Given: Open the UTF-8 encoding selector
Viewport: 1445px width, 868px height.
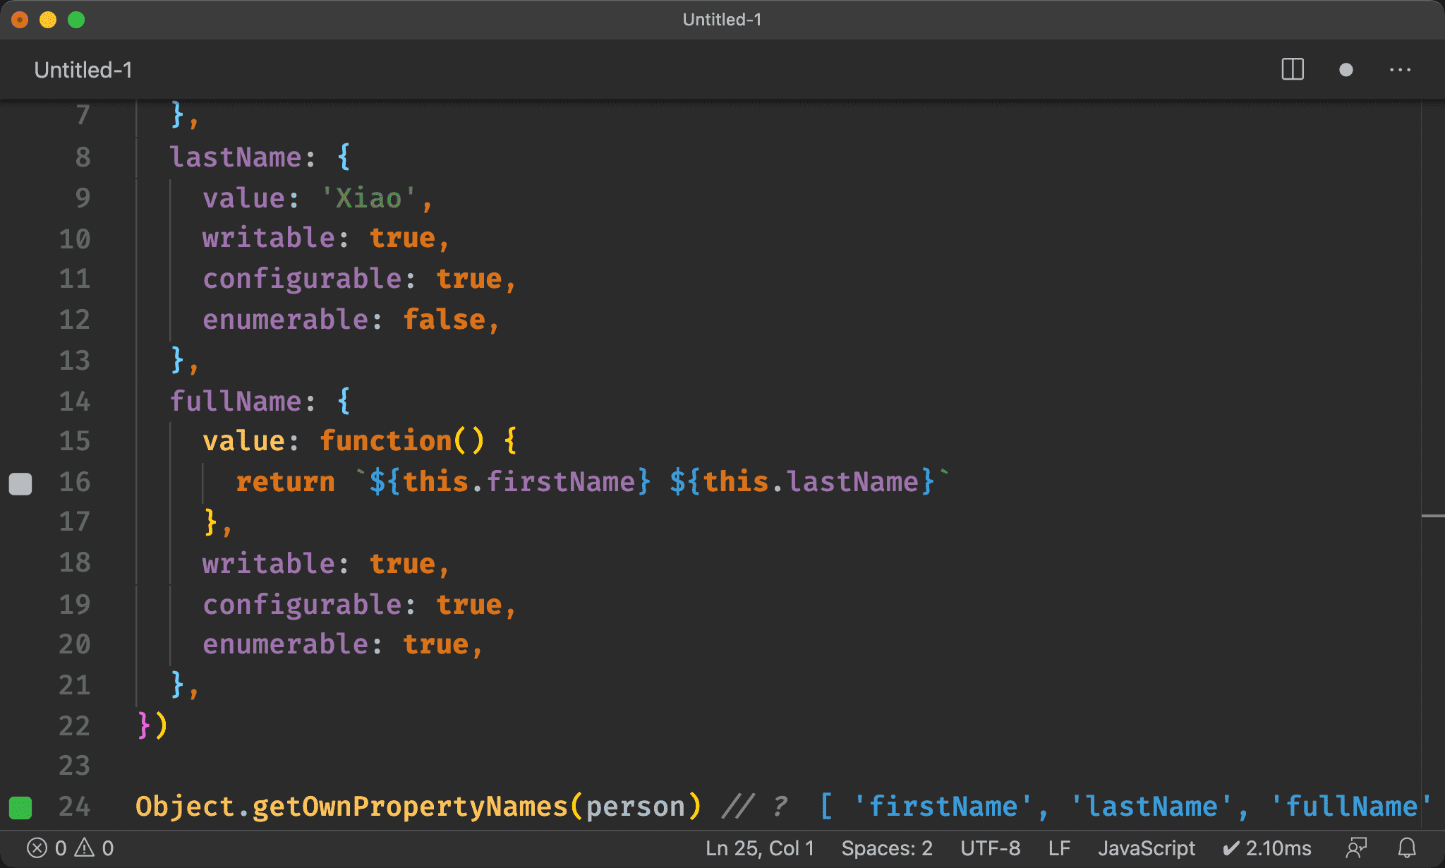Looking at the screenshot, I should (990, 848).
